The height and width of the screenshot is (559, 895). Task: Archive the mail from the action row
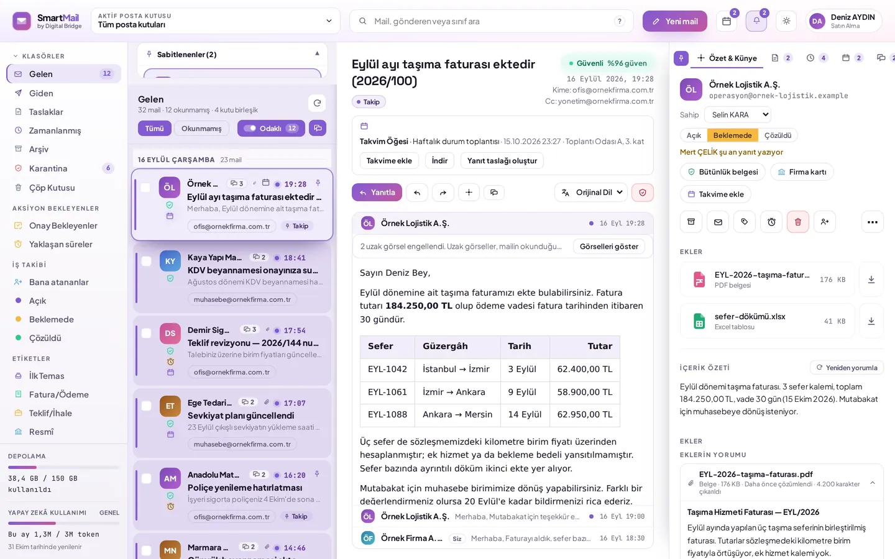point(691,222)
